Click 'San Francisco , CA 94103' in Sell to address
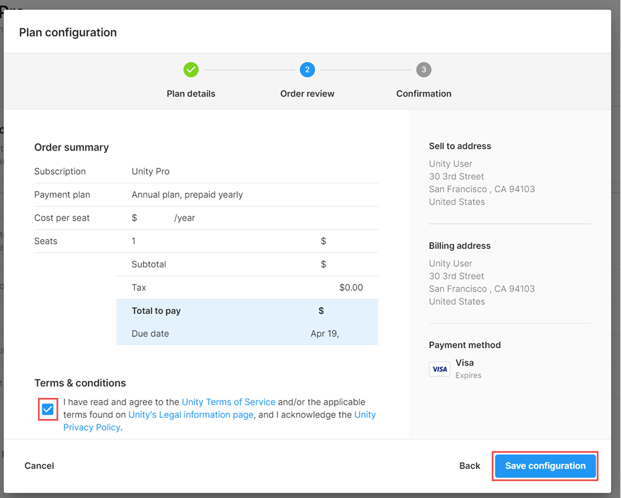The width and height of the screenshot is (621, 498). 482,189
